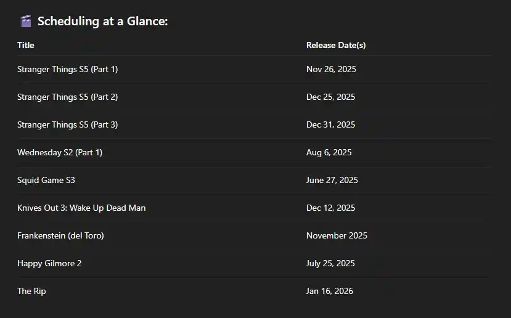Select the Nov 26, 2025 date cell

[x=331, y=70]
